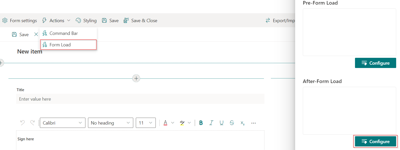Click the subscript icon
This screenshot has height=150, width=400.
[x=242, y=123]
